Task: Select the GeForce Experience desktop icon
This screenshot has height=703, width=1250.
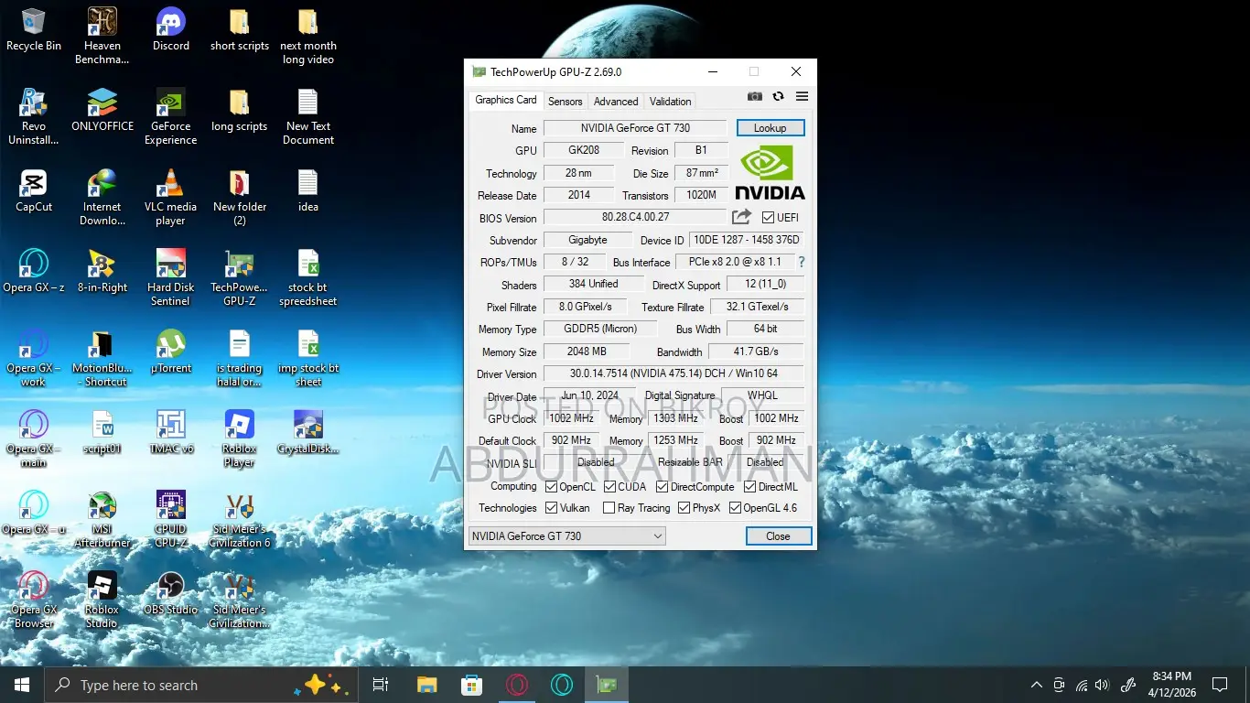Action: coord(171,116)
